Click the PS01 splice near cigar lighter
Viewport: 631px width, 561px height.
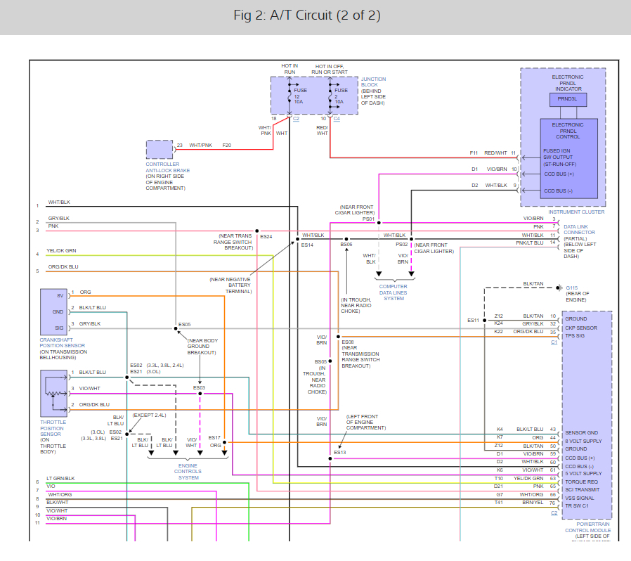tap(379, 223)
